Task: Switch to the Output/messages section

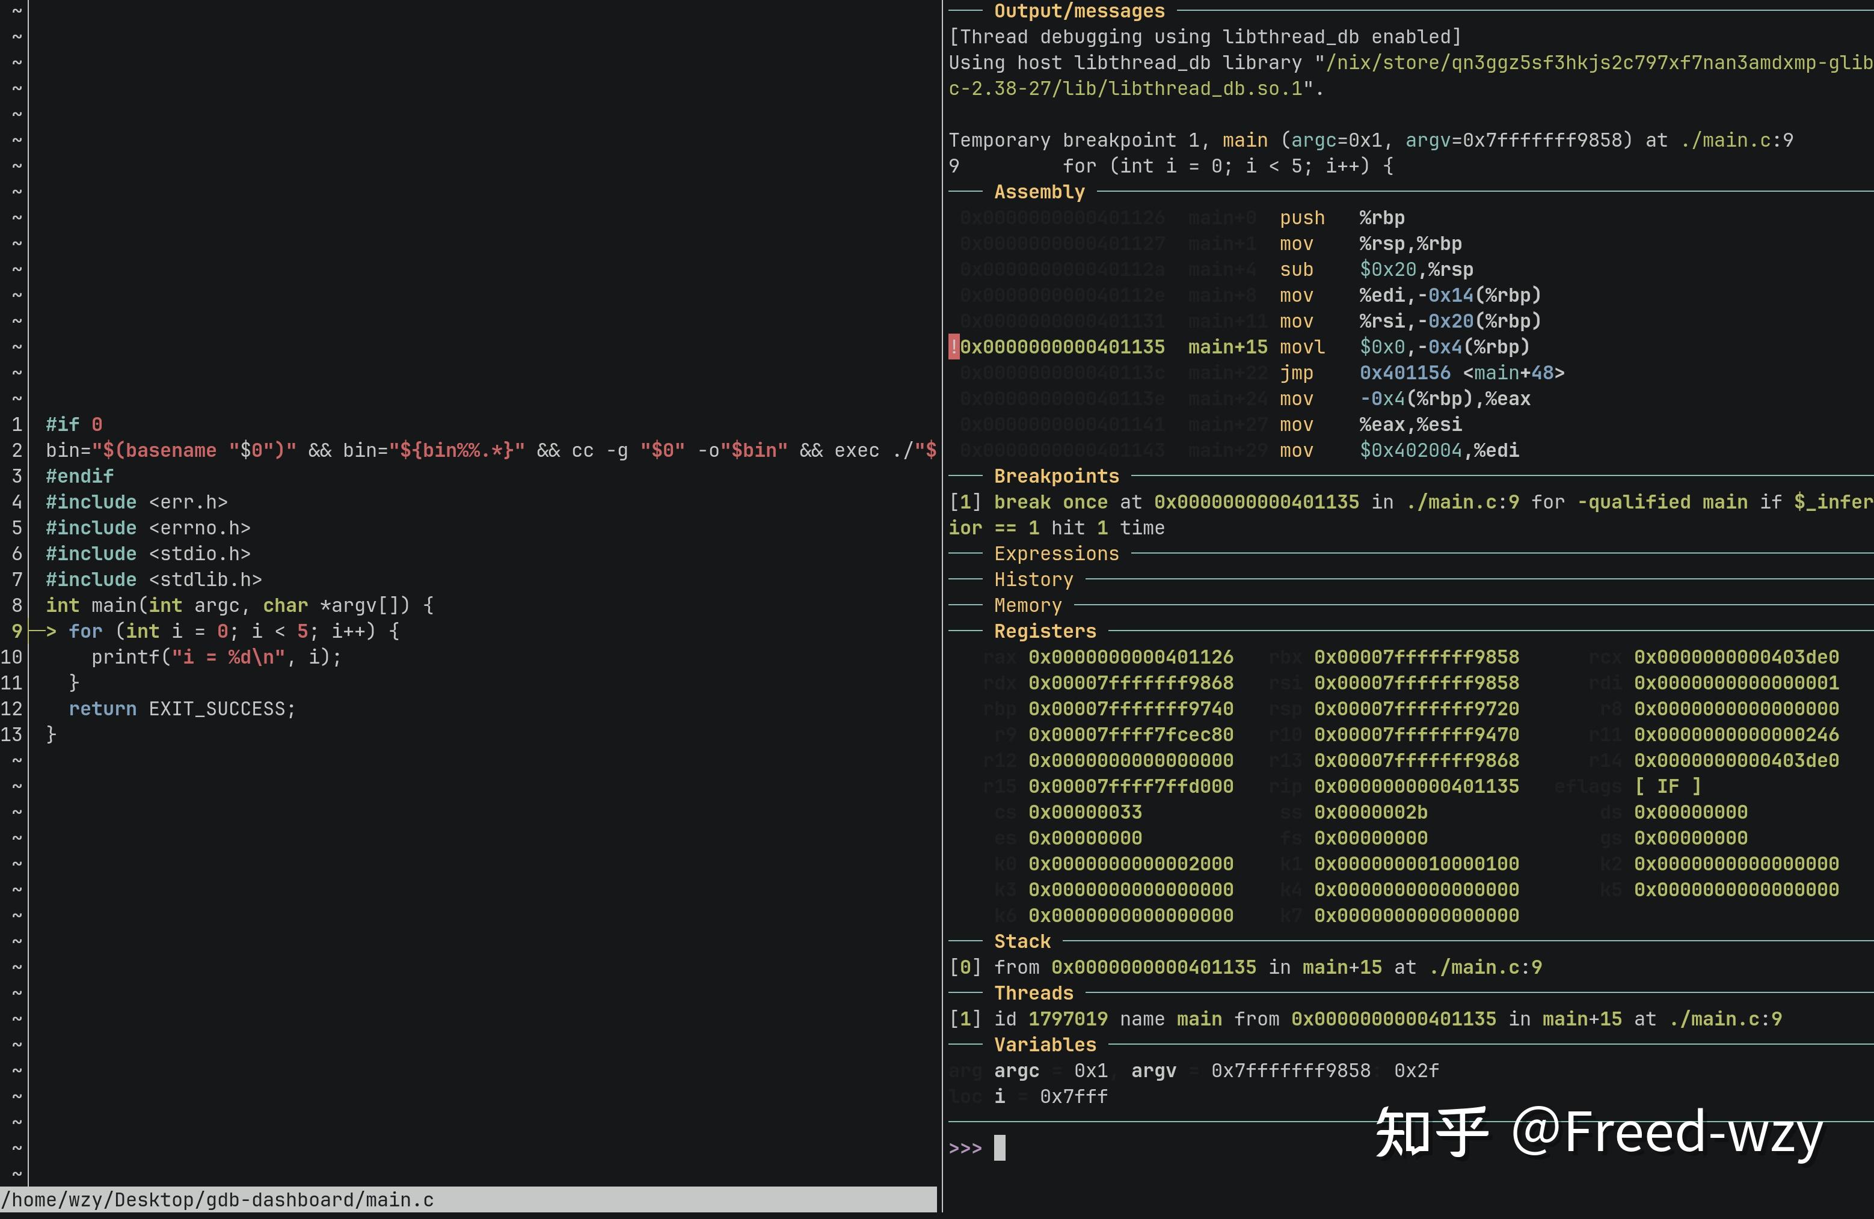Action: click(x=1080, y=11)
